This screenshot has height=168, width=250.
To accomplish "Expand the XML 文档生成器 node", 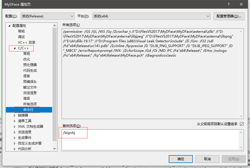I will [x=15, y=127].
